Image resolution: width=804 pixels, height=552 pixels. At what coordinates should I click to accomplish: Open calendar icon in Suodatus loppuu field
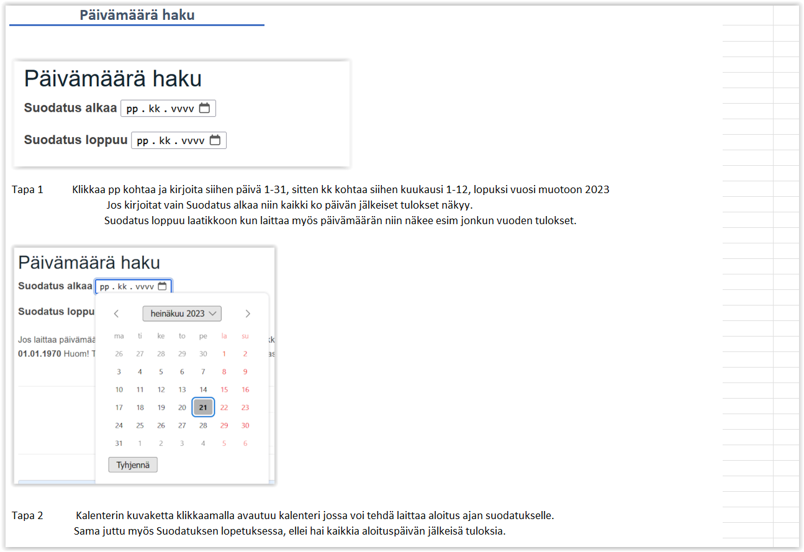click(x=215, y=140)
